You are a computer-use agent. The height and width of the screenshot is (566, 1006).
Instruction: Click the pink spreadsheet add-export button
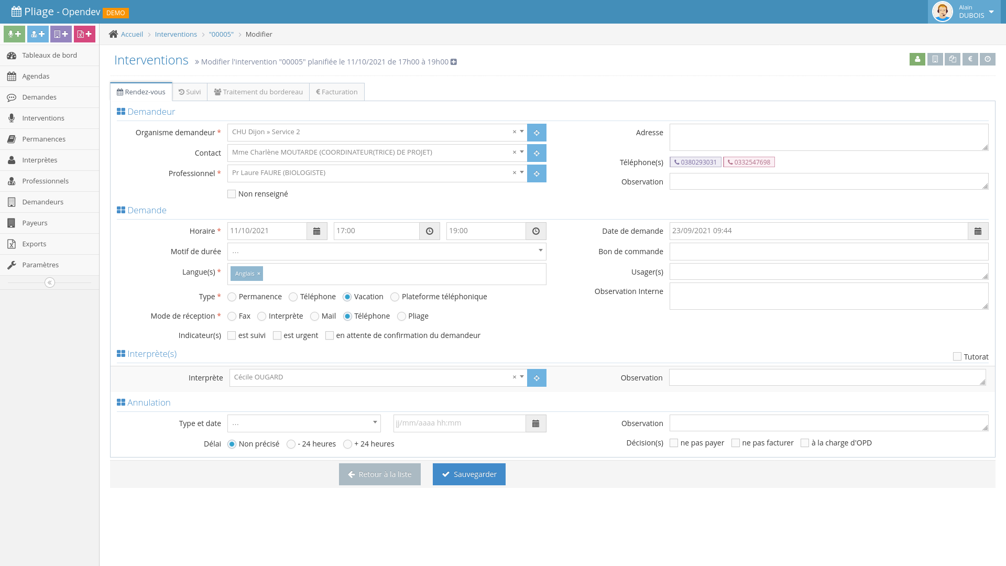(84, 34)
